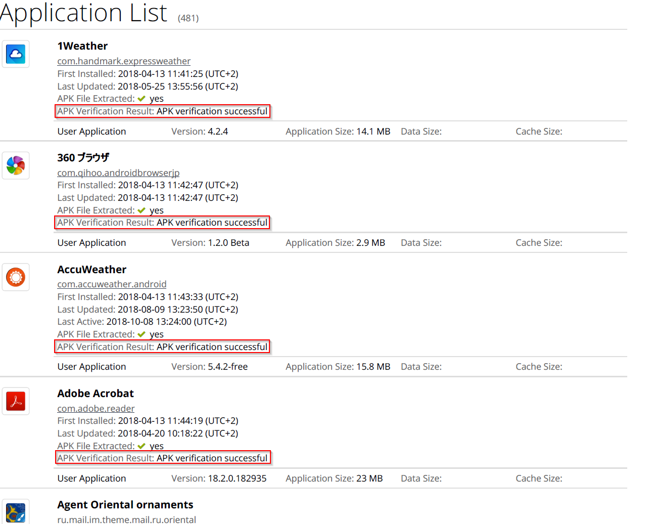The image size is (652, 524).
Task: Click Application Size: 14.1 MB
Action: click(338, 132)
